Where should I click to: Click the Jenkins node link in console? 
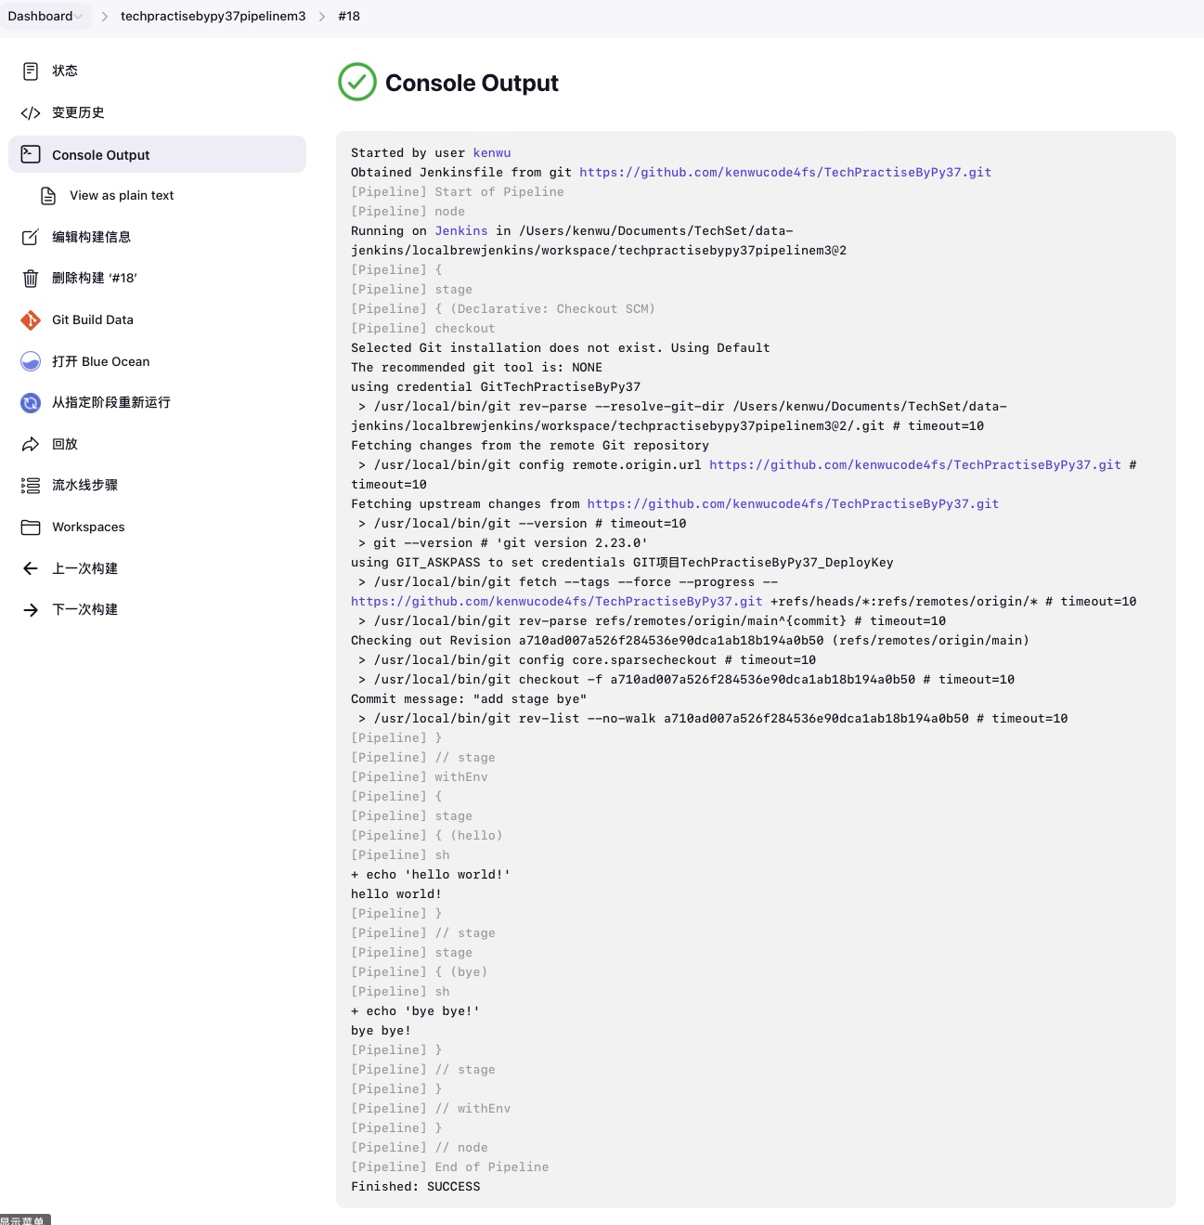click(x=461, y=231)
